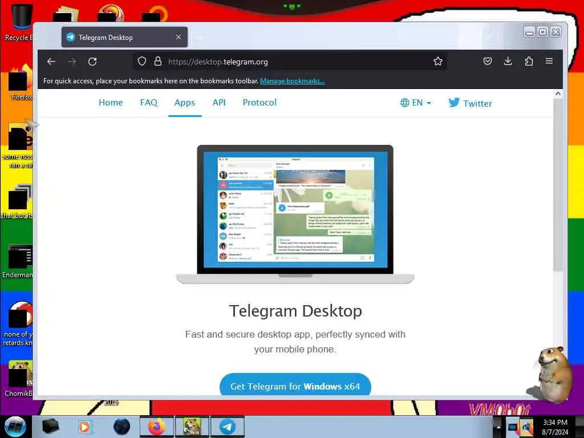
Task: Select the Apps navigation item
Action: tap(185, 103)
